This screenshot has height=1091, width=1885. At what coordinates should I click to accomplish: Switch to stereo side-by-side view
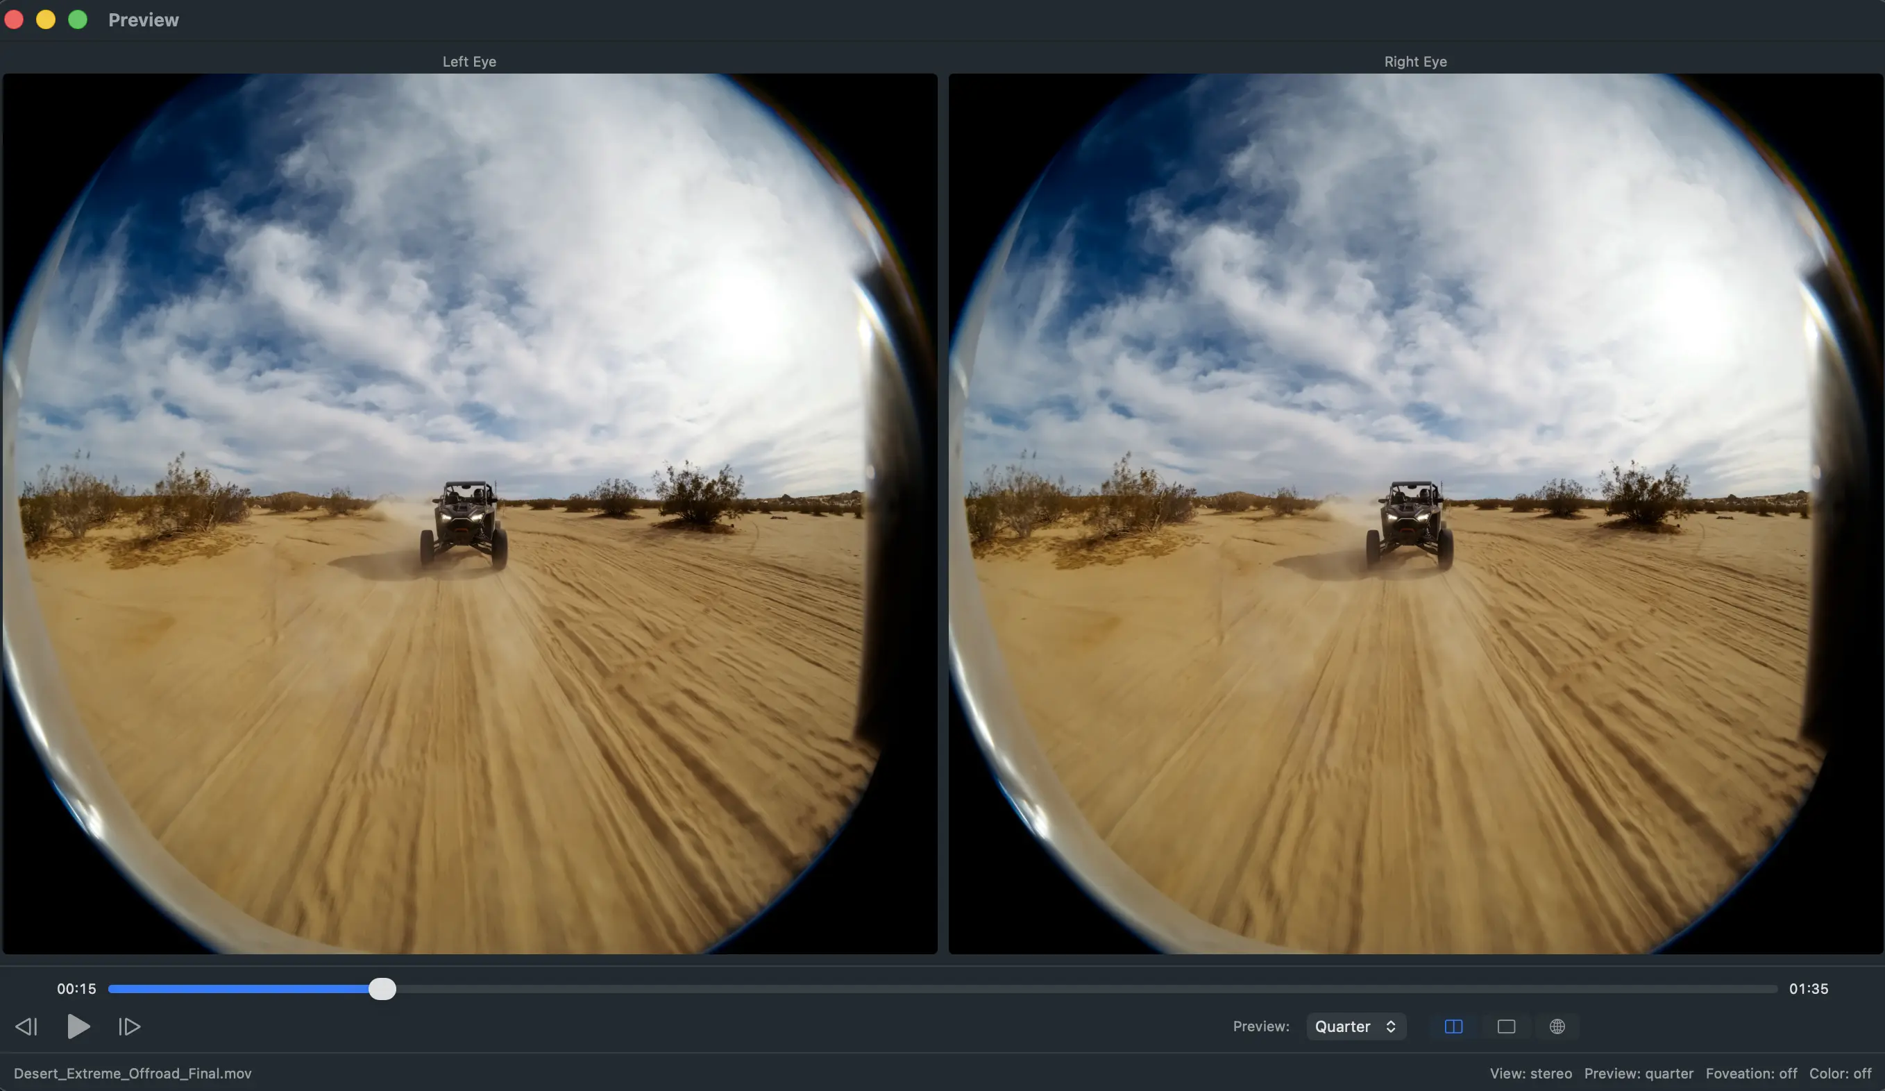(1453, 1026)
